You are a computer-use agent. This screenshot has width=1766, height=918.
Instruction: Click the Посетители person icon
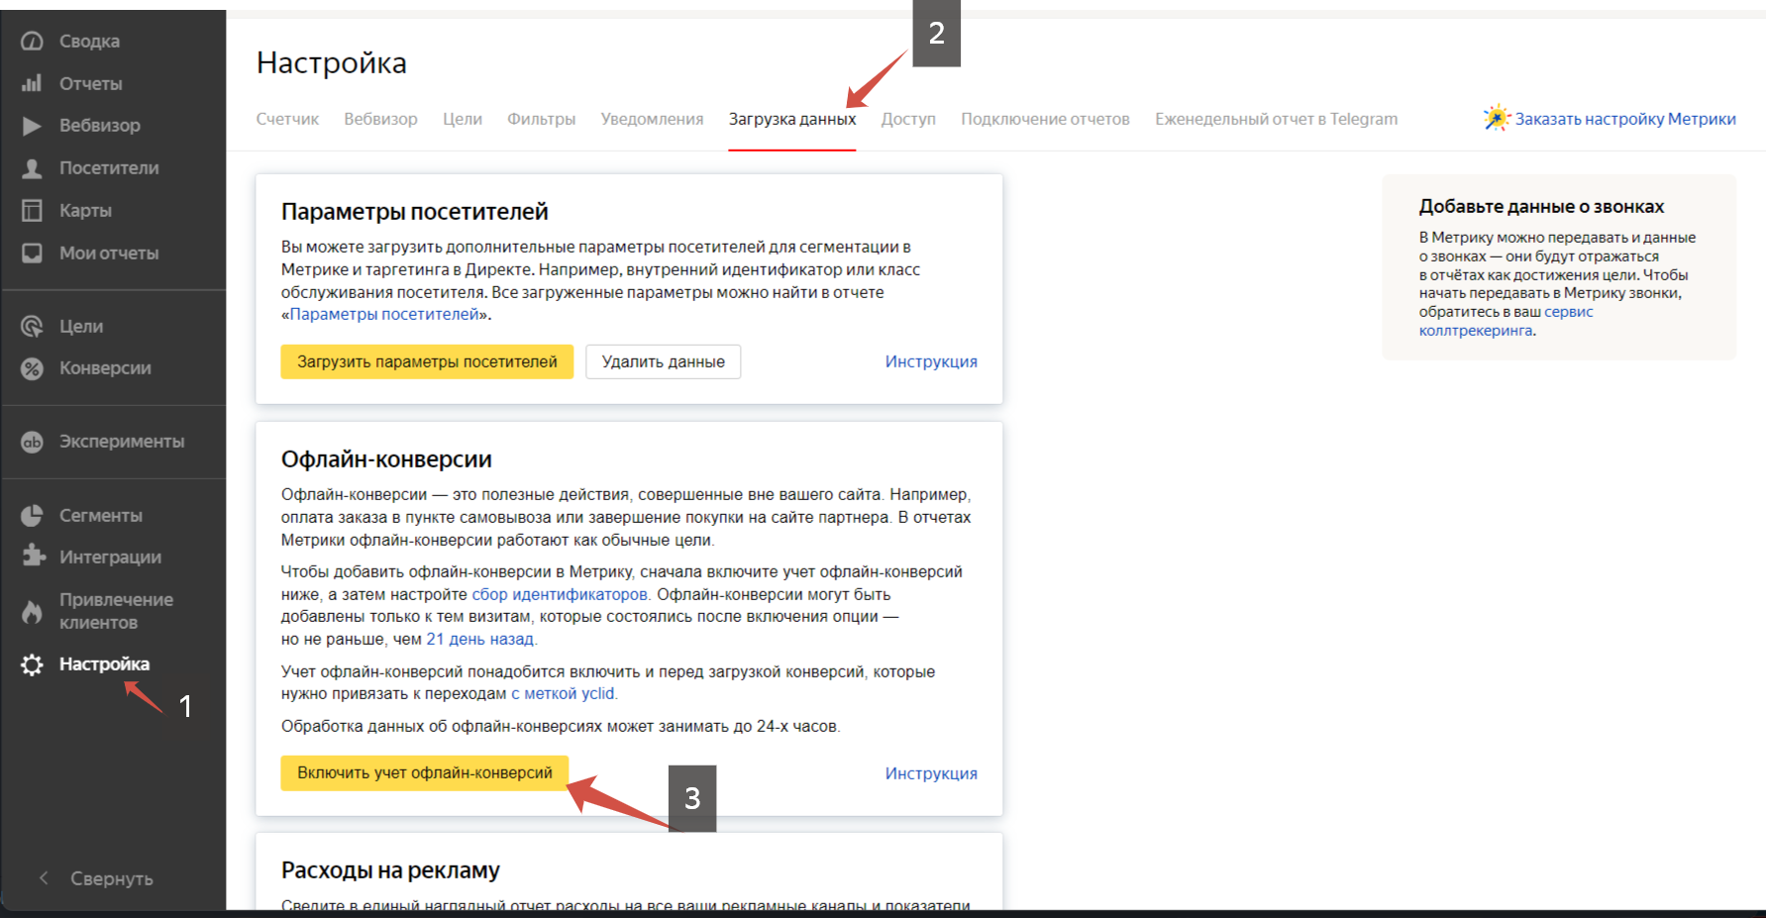pos(32,168)
